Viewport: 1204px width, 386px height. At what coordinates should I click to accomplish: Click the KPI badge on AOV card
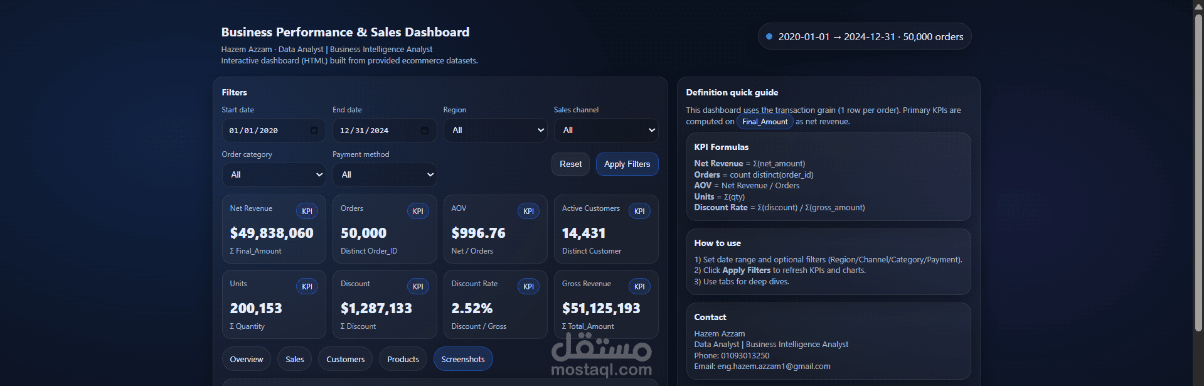[x=528, y=212]
